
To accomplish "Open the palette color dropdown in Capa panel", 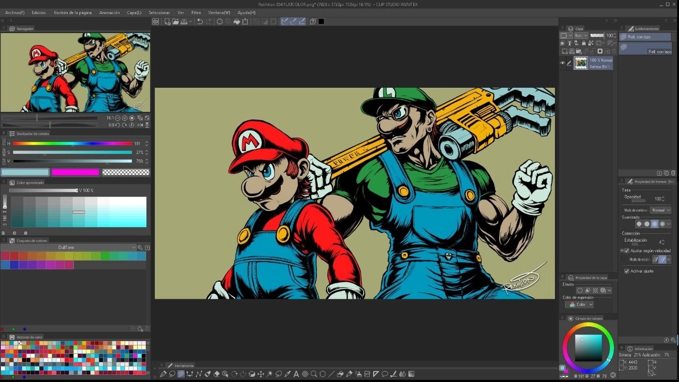I will click(x=567, y=36).
